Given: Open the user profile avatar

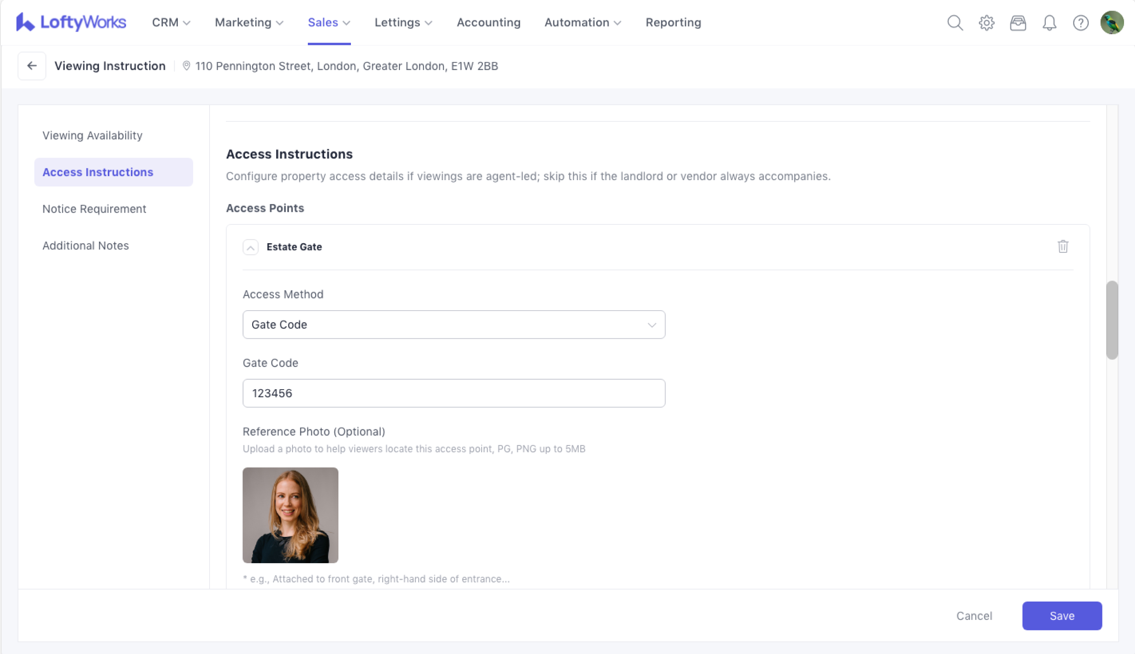Looking at the screenshot, I should pyautogui.click(x=1112, y=22).
